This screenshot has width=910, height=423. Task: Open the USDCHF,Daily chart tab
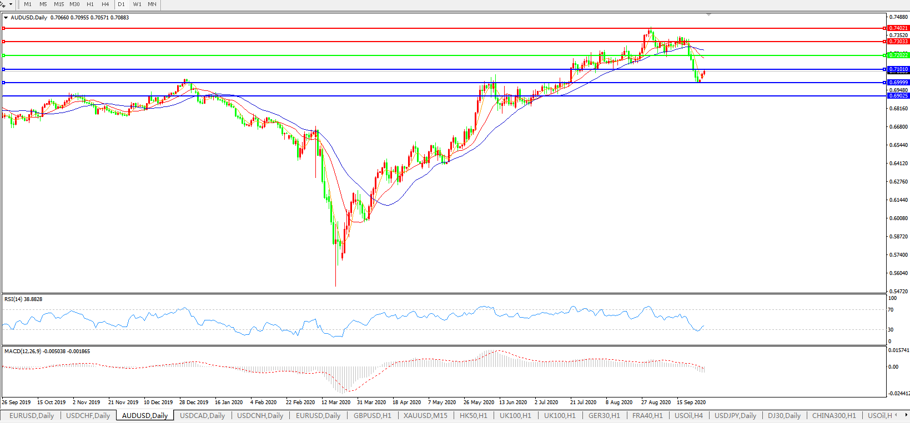point(88,416)
